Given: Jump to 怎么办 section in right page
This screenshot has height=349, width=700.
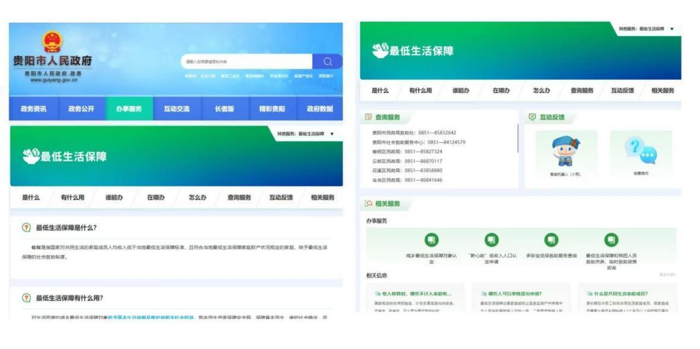Looking at the screenshot, I should click(541, 91).
